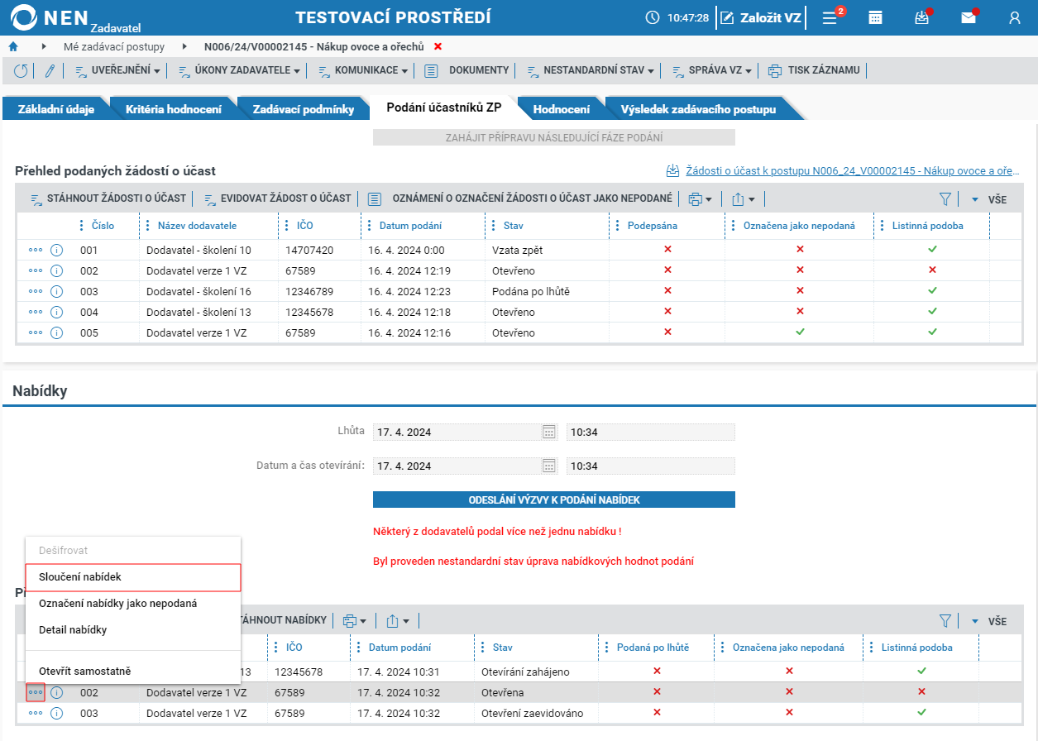Click EVIDOVAT ŽÁDOST O ÚČAST

(x=277, y=199)
